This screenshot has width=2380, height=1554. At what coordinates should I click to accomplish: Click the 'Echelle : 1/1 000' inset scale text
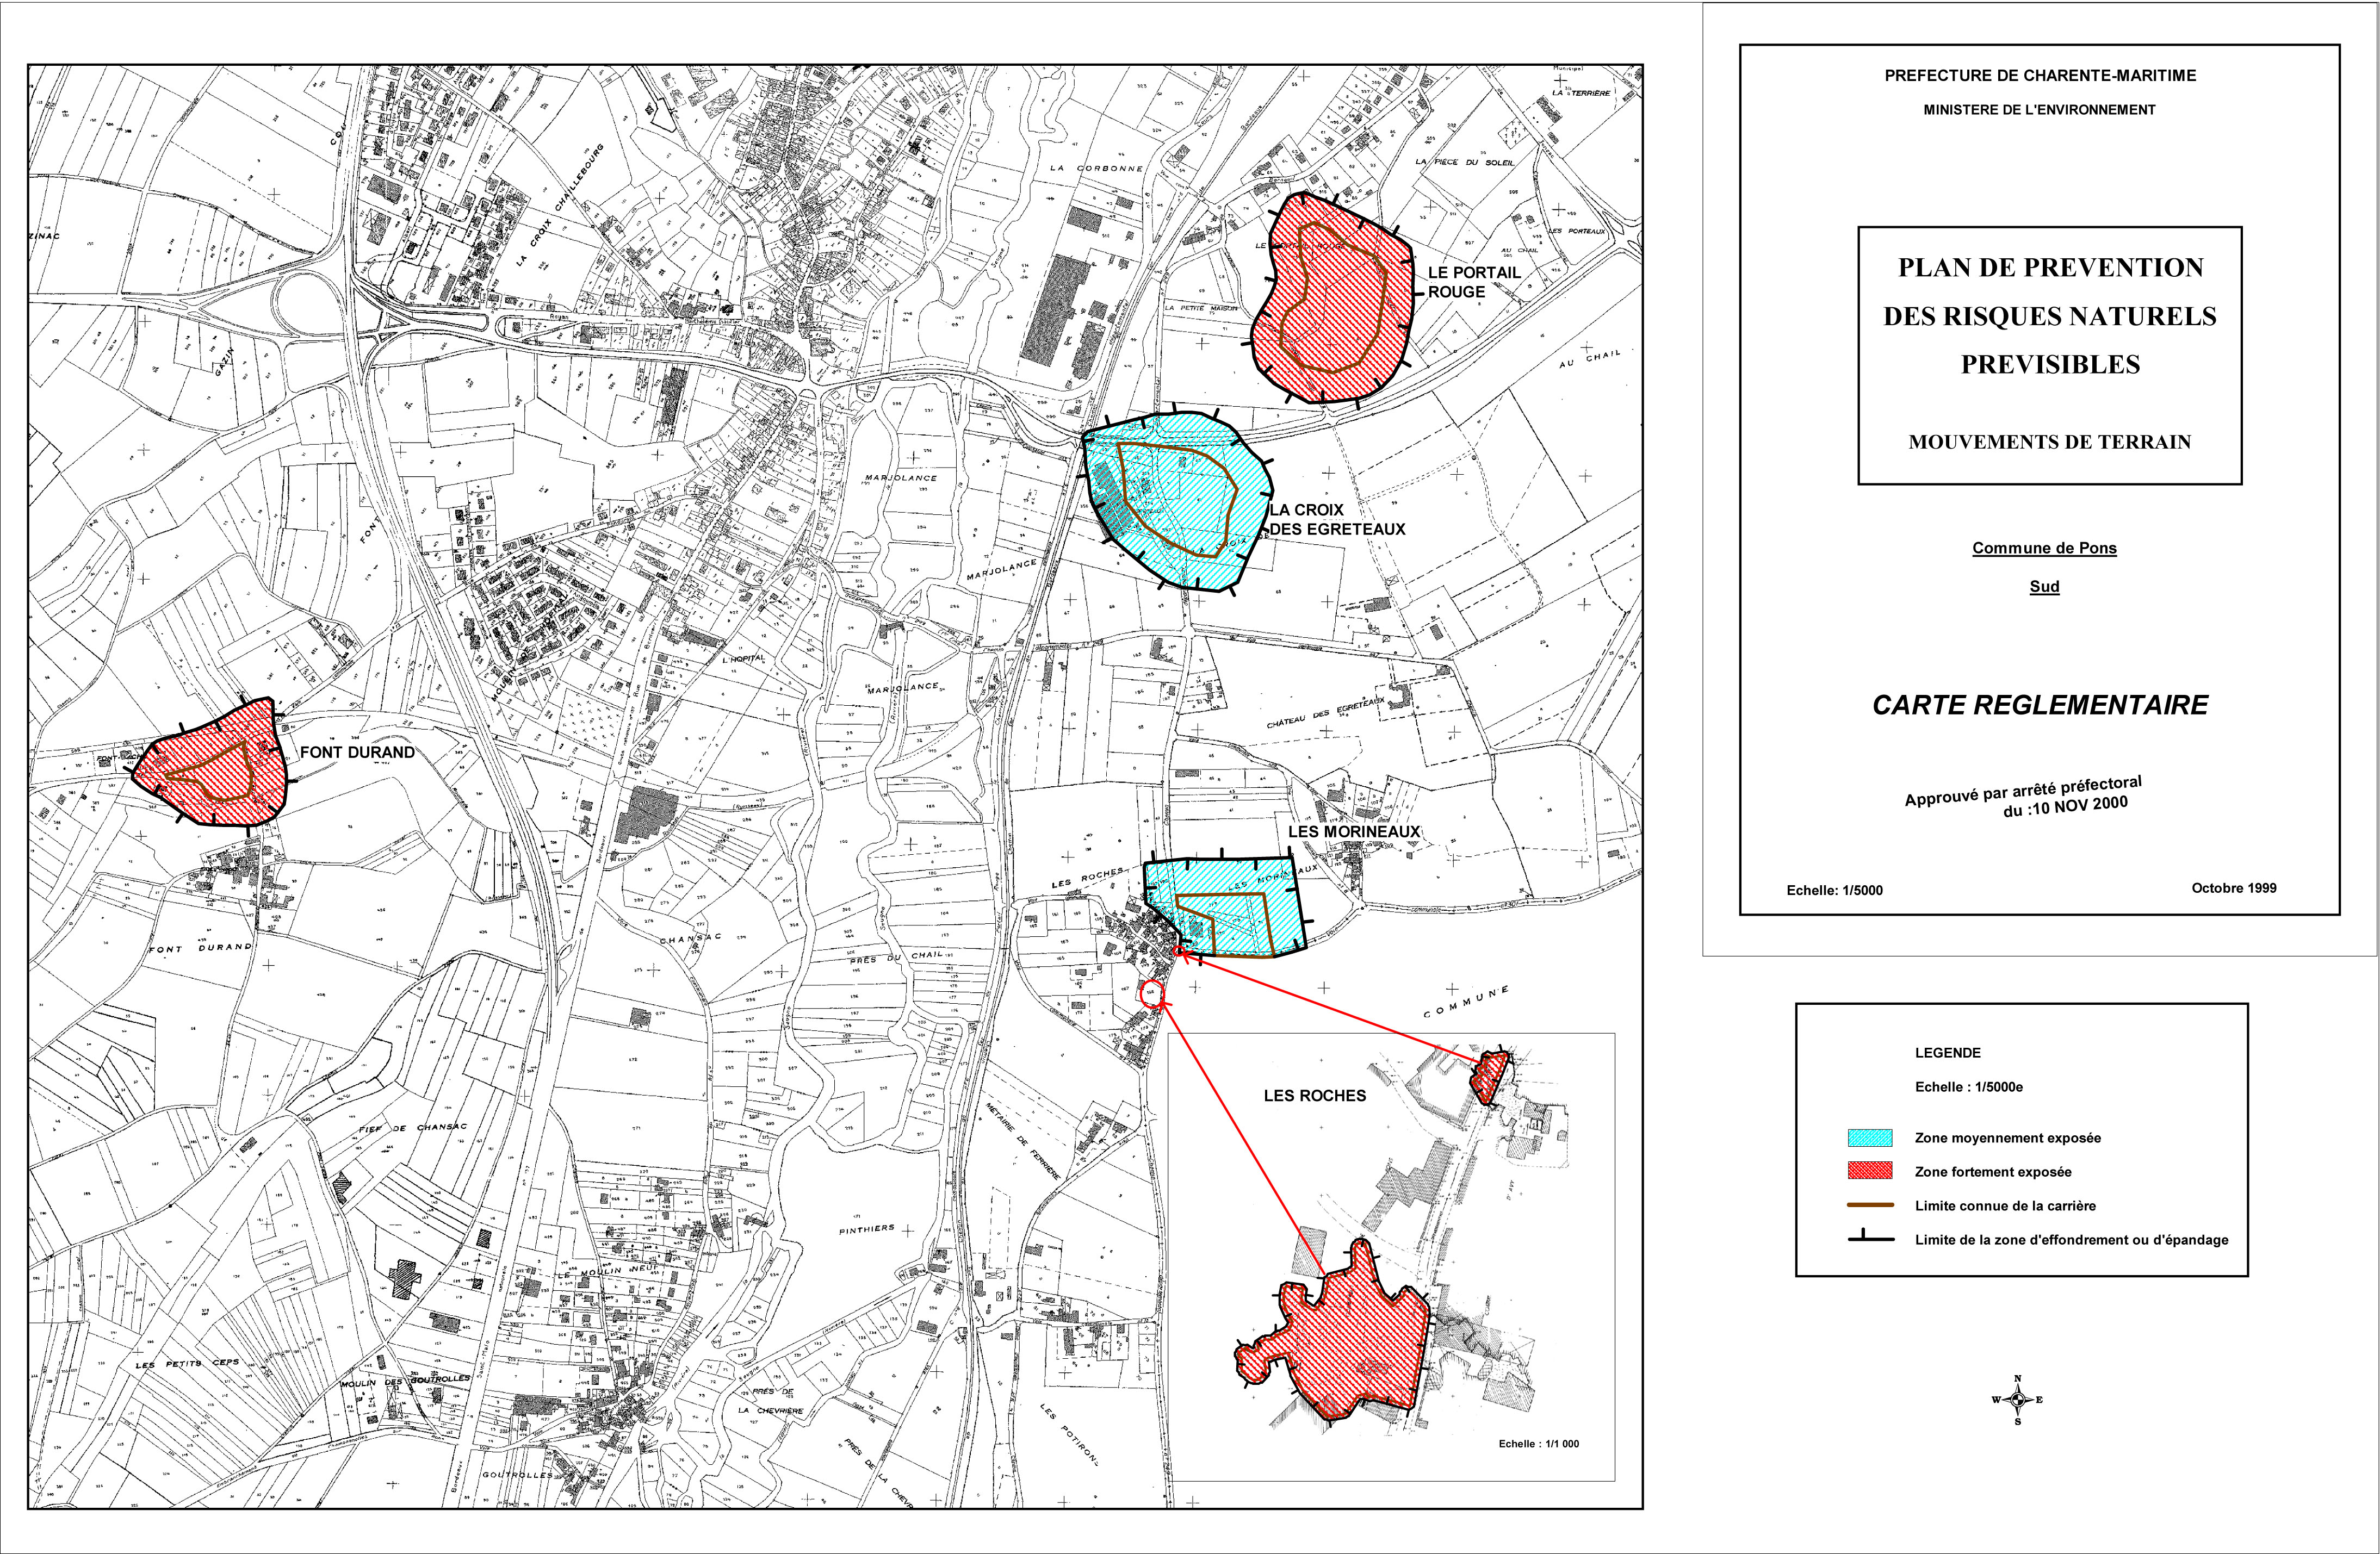(x=1539, y=1444)
